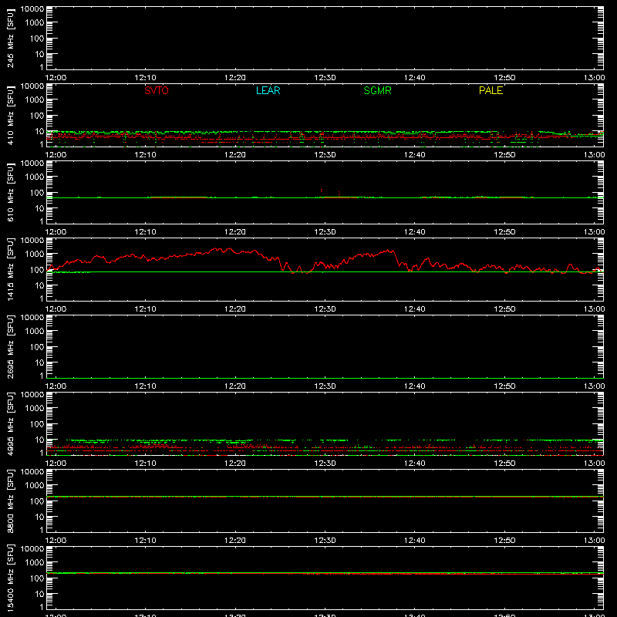Viewport: 617px width, 617px height.
Task: Click 12:00 tick under the 245 MHz panel
Action: [56, 78]
